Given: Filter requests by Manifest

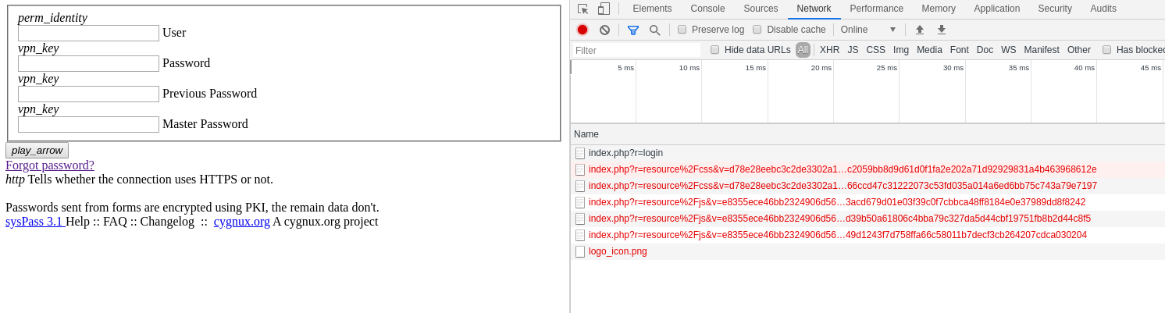Looking at the screenshot, I should (1042, 50).
